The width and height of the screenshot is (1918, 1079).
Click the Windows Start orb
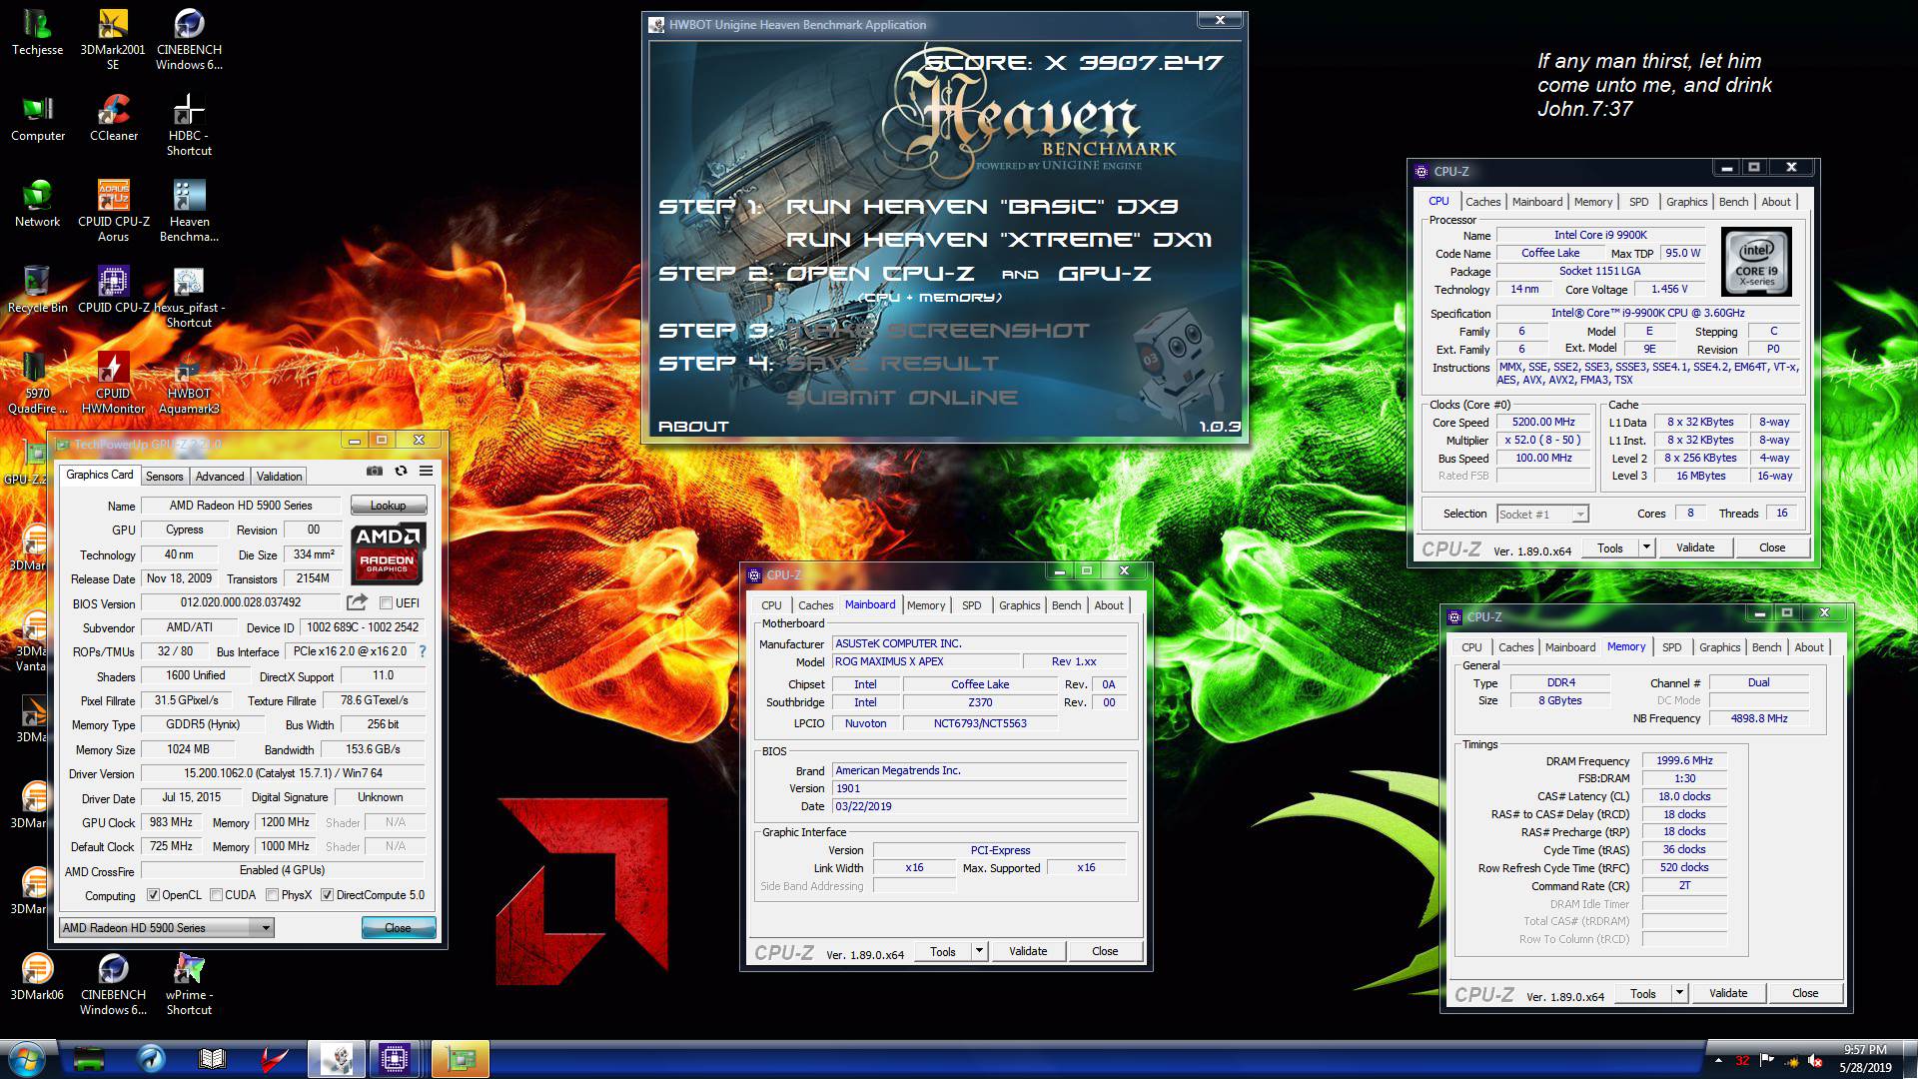pos(27,1058)
